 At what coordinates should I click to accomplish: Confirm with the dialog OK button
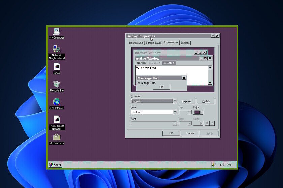pos(171,133)
